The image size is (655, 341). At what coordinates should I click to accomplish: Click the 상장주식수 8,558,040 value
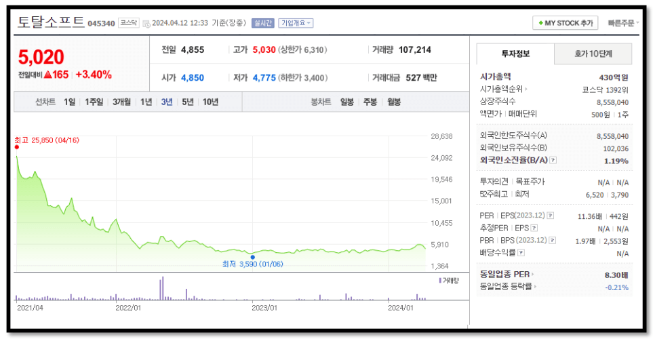(612, 102)
